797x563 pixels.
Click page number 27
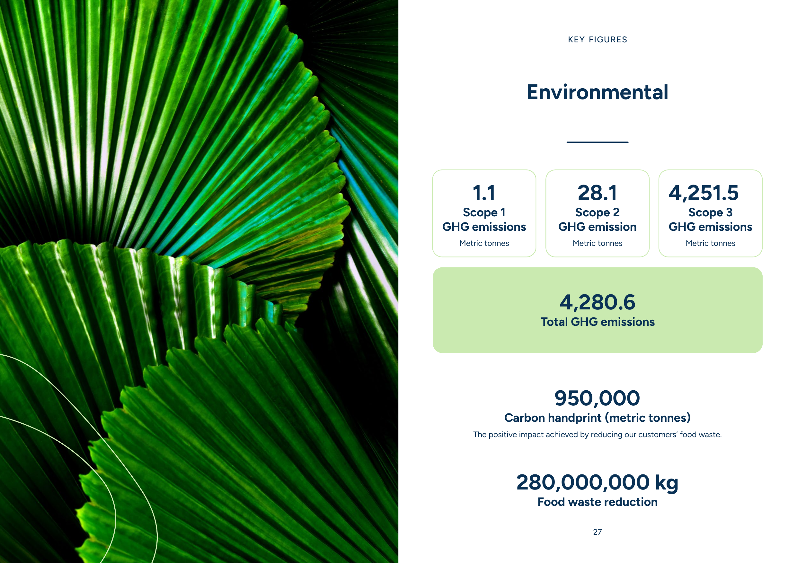[x=598, y=532]
